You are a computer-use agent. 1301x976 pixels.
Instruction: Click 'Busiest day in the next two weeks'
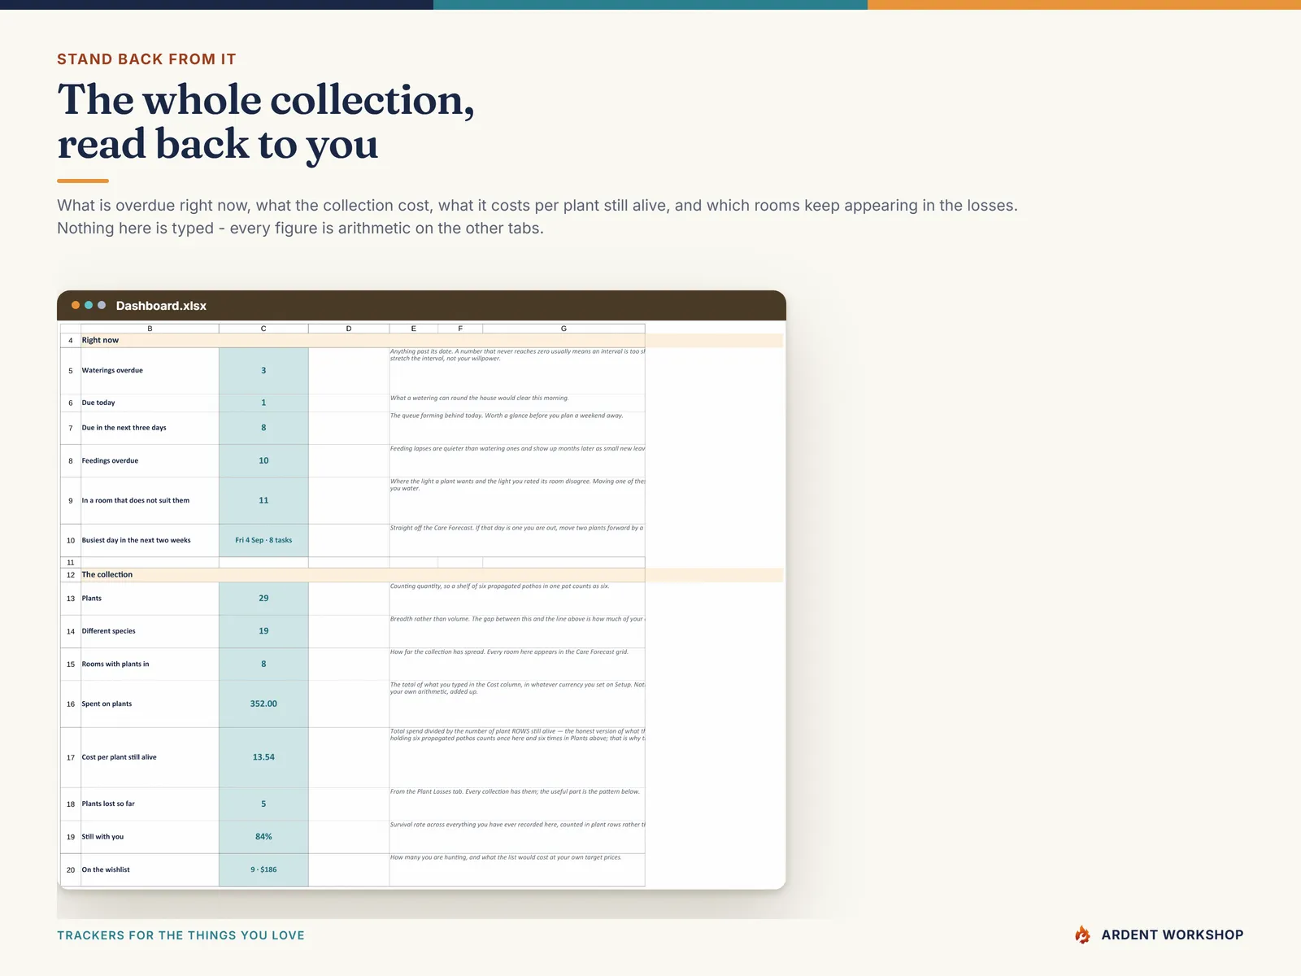(150, 540)
